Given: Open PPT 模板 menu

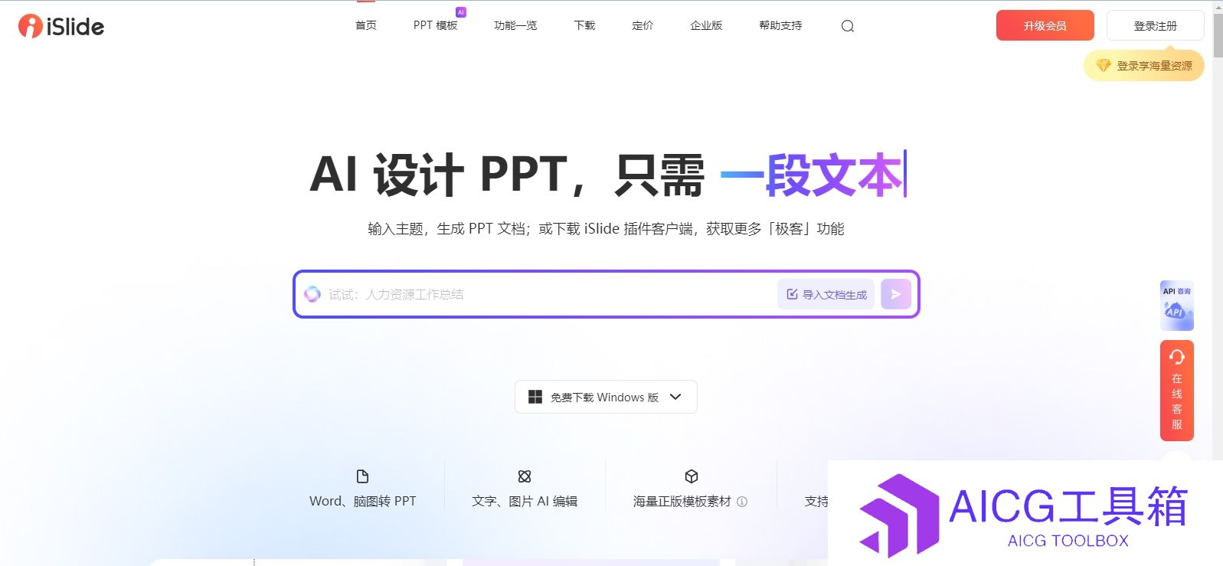Looking at the screenshot, I should point(435,25).
